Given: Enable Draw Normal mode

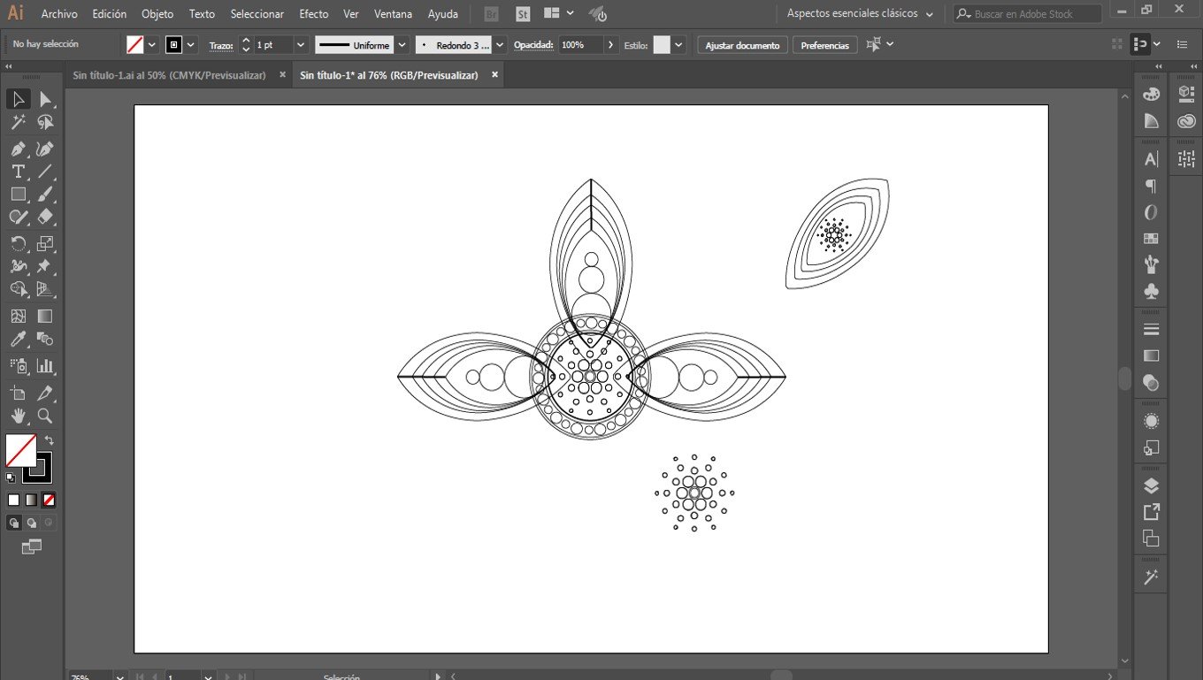Looking at the screenshot, I should 14,523.
